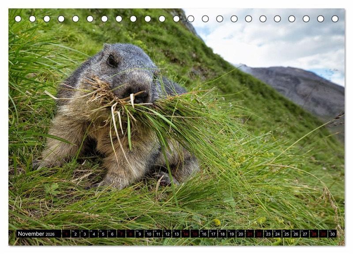Select day 17 in the calendar strip

click(x=213, y=234)
